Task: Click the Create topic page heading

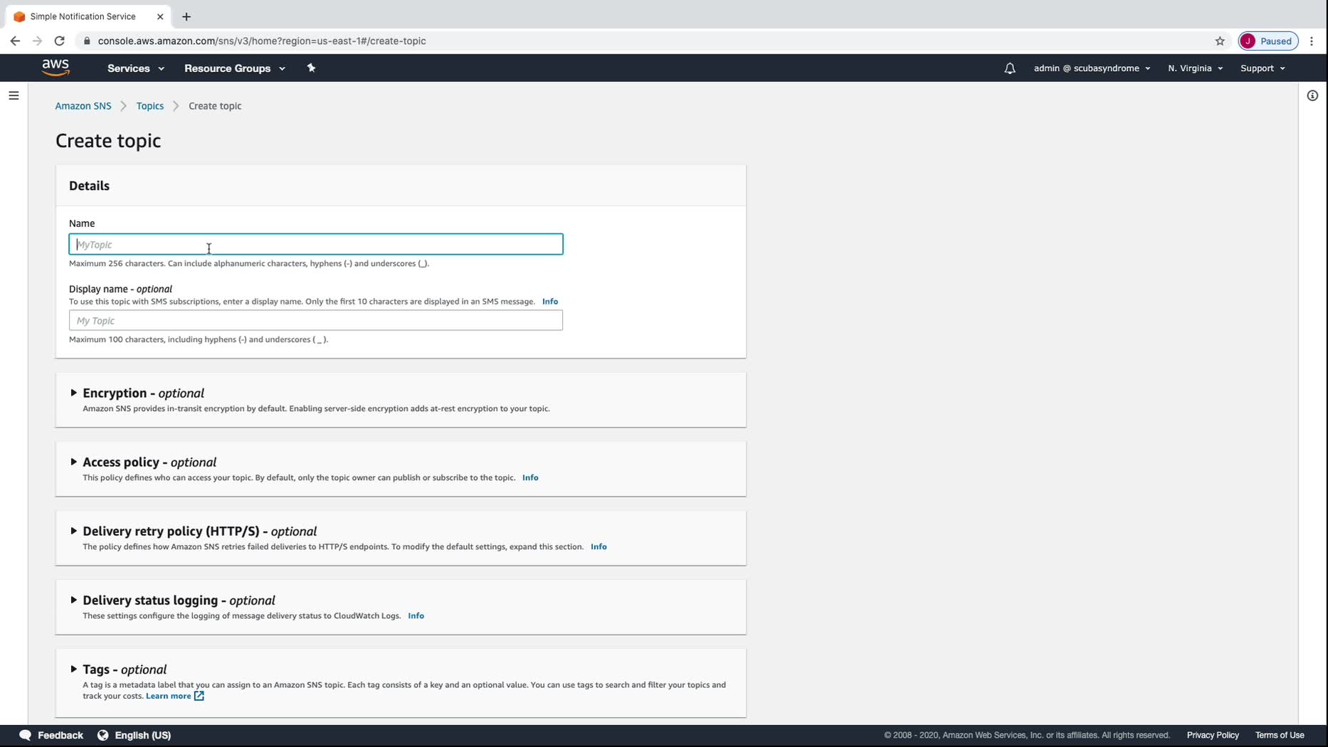Action: click(108, 141)
